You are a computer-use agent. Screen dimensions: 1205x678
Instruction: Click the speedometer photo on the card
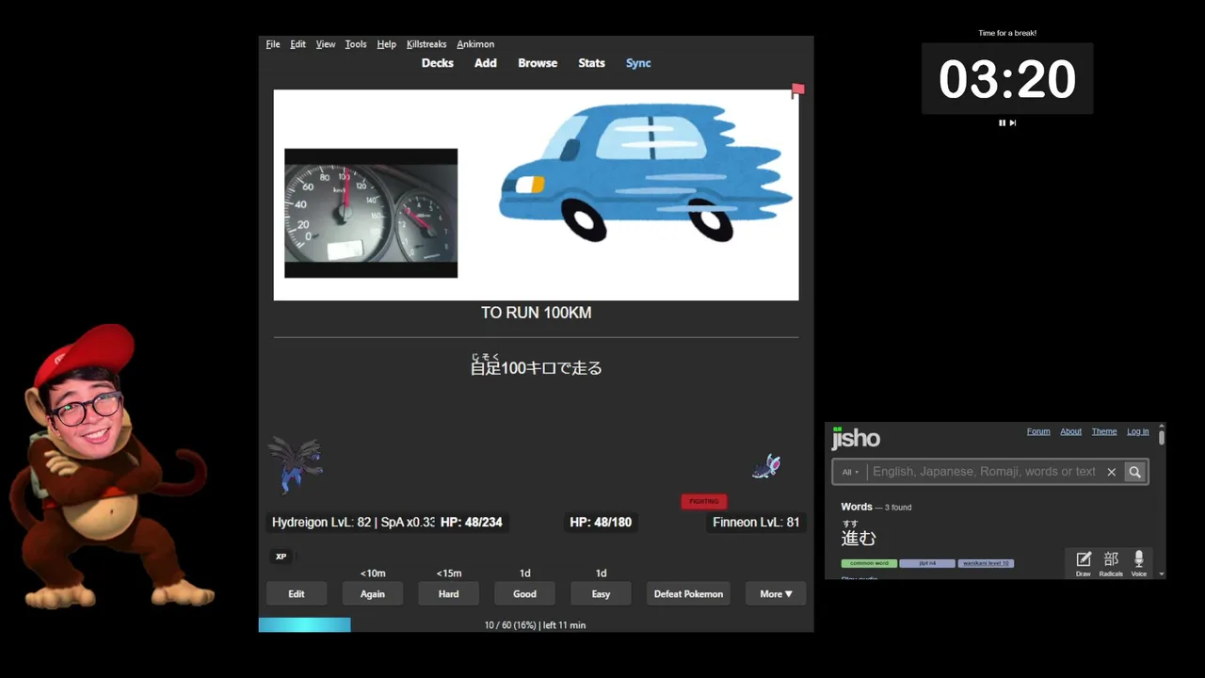coord(371,213)
